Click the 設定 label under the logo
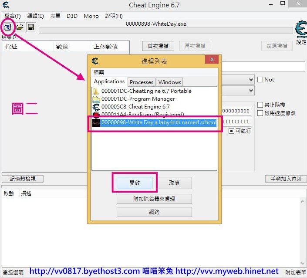The height and width of the screenshot is (278, 307). click(301, 42)
